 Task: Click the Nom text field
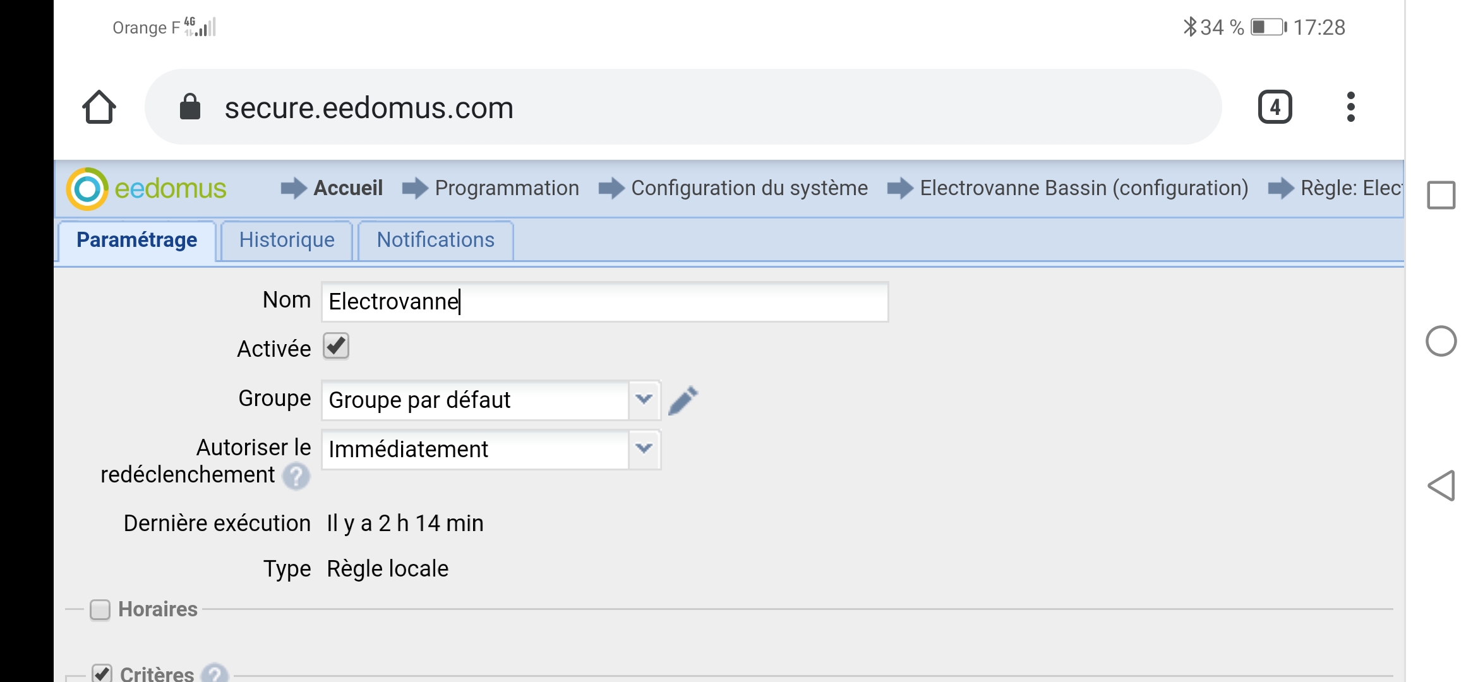point(604,302)
